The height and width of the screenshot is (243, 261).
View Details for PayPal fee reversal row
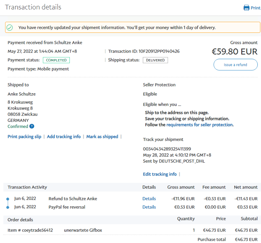[149, 207]
